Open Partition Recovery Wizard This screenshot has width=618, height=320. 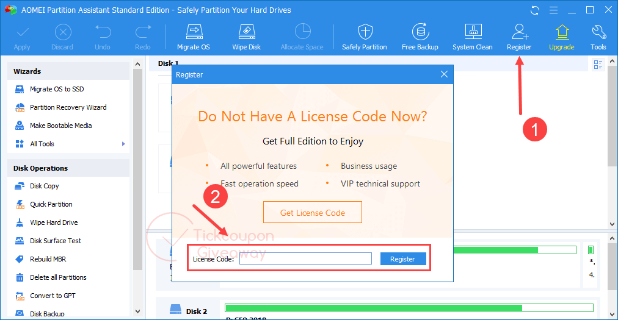coord(68,107)
